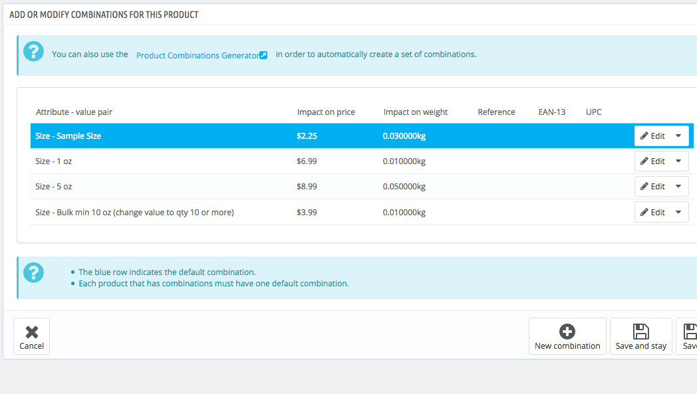This screenshot has height=394, width=697.
Task: Edit the Bulk min 10 oz combination
Action: point(652,213)
